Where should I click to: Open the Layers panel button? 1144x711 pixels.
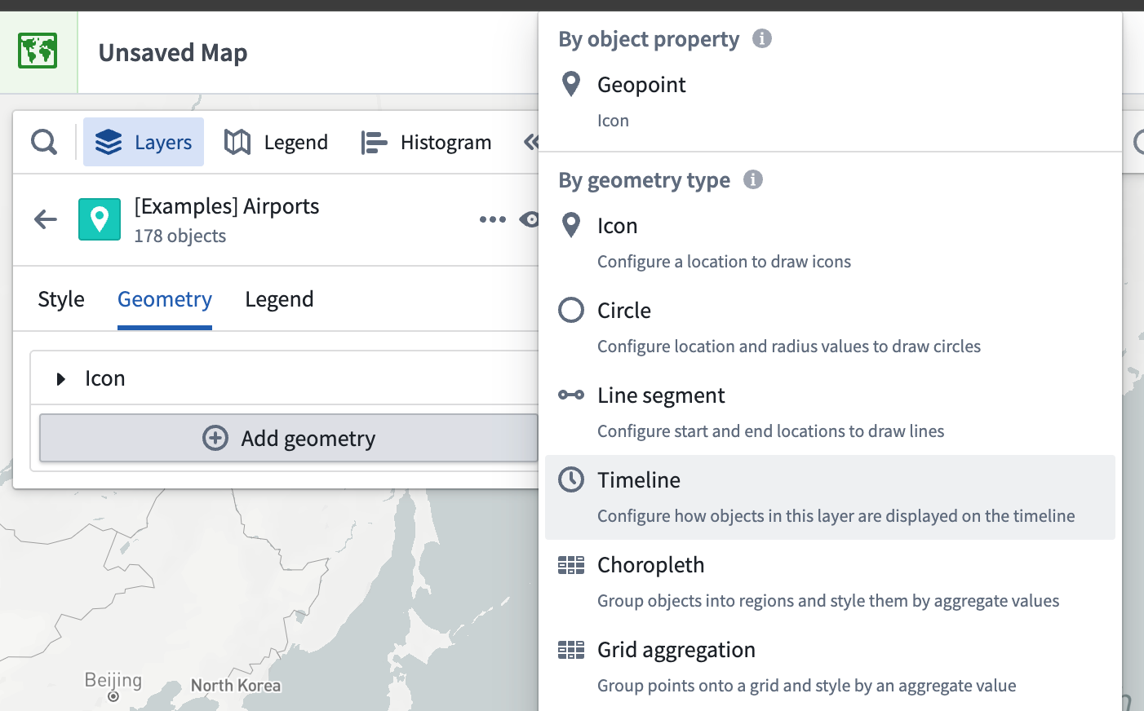tap(144, 142)
